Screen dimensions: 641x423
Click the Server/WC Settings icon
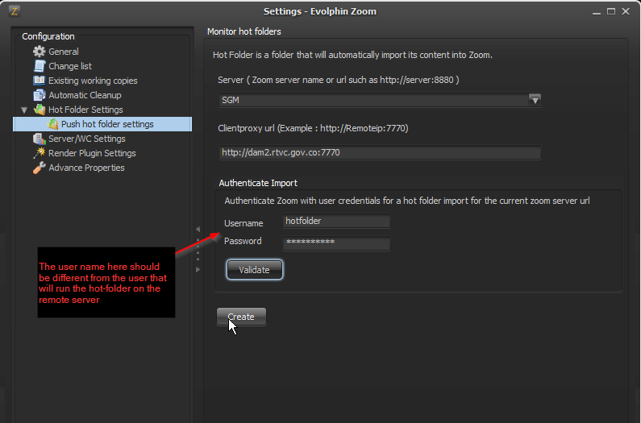(39, 139)
